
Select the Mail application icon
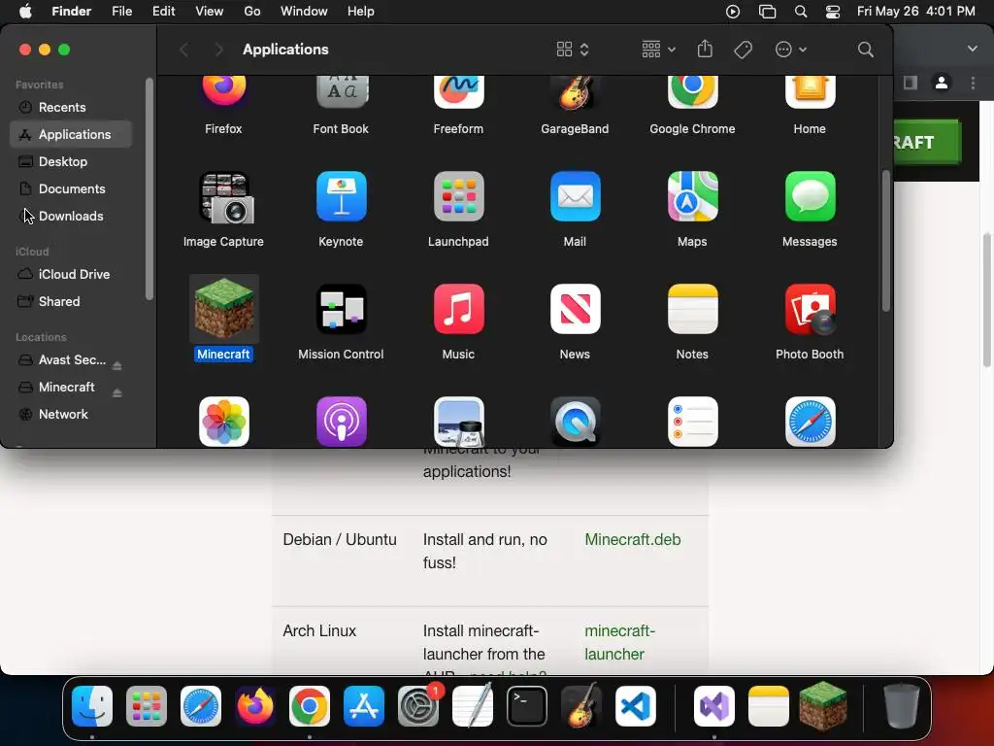click(x=575, y=196)
